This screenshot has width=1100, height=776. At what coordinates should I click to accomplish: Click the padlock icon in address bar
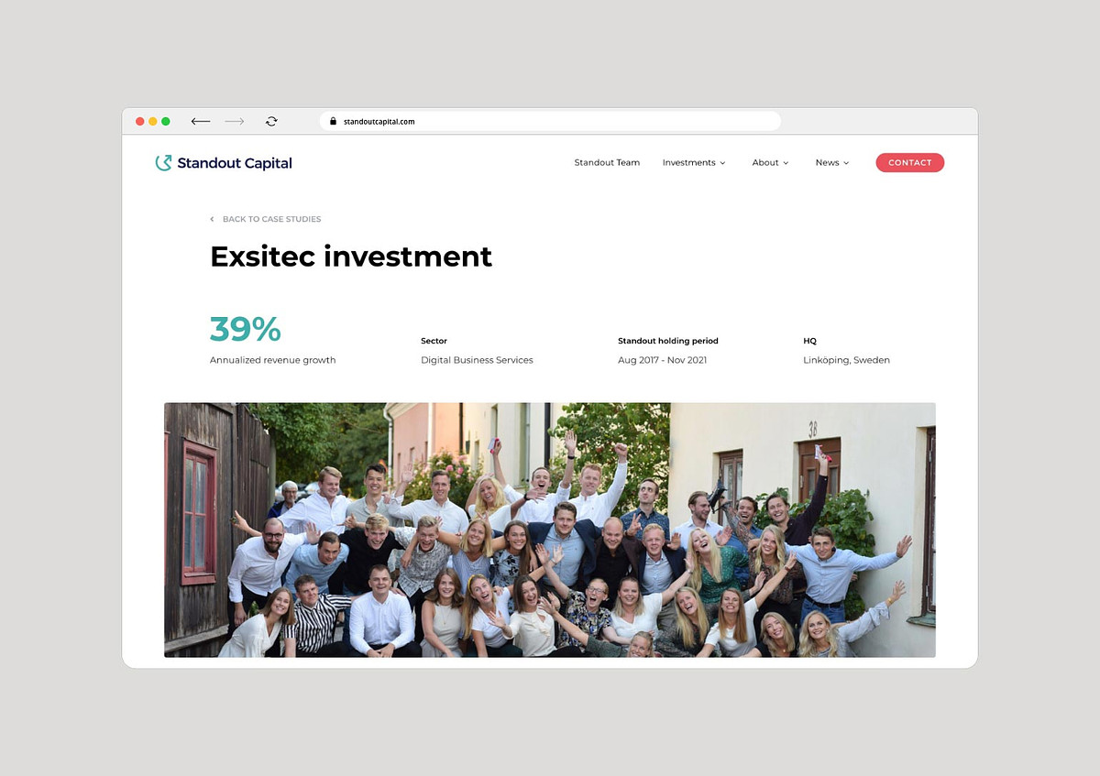click(334, 121)
